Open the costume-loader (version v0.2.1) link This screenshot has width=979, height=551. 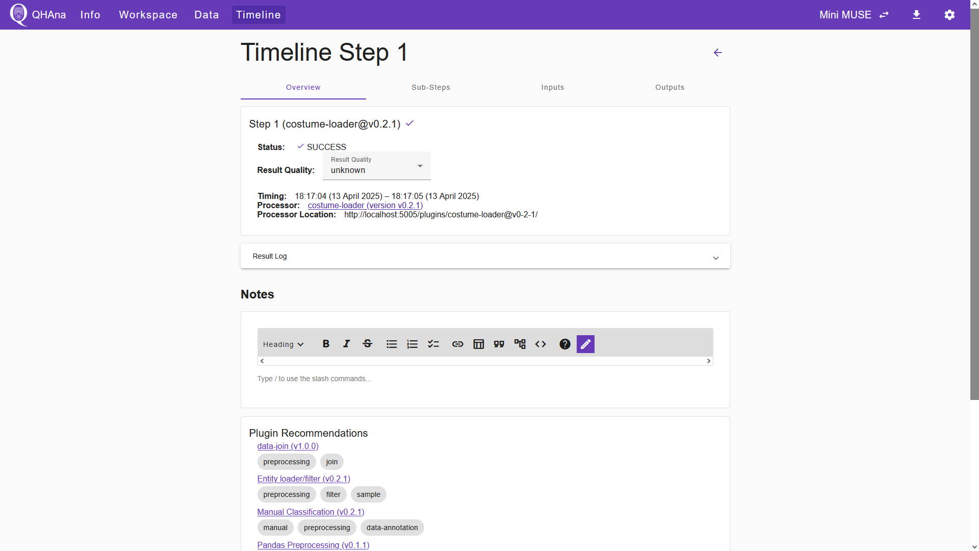point(365,205)
